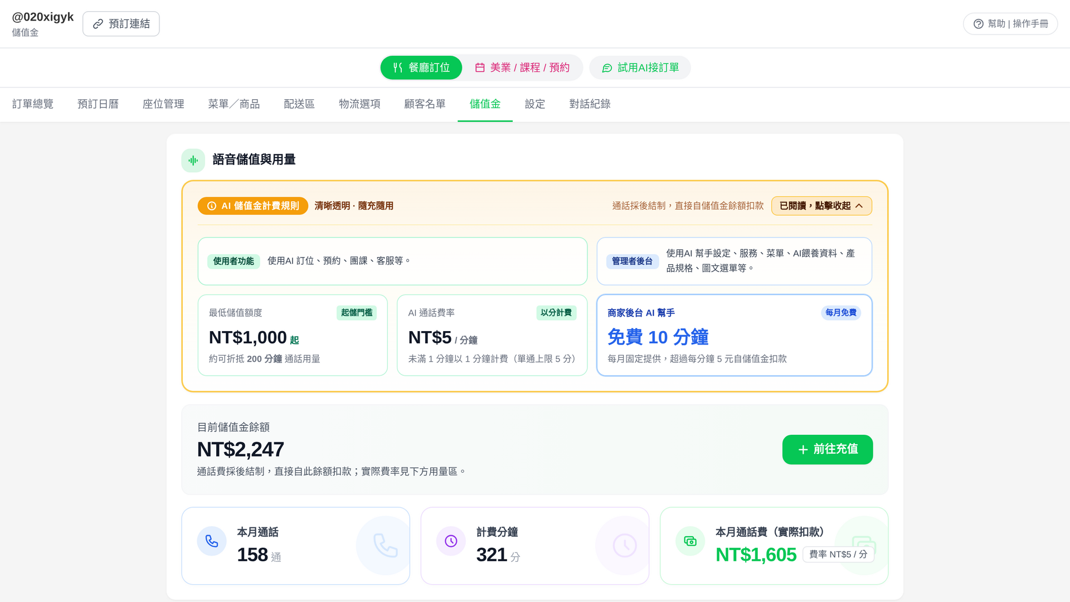
Task: Click the help question-mark icon
Action: 978,24
